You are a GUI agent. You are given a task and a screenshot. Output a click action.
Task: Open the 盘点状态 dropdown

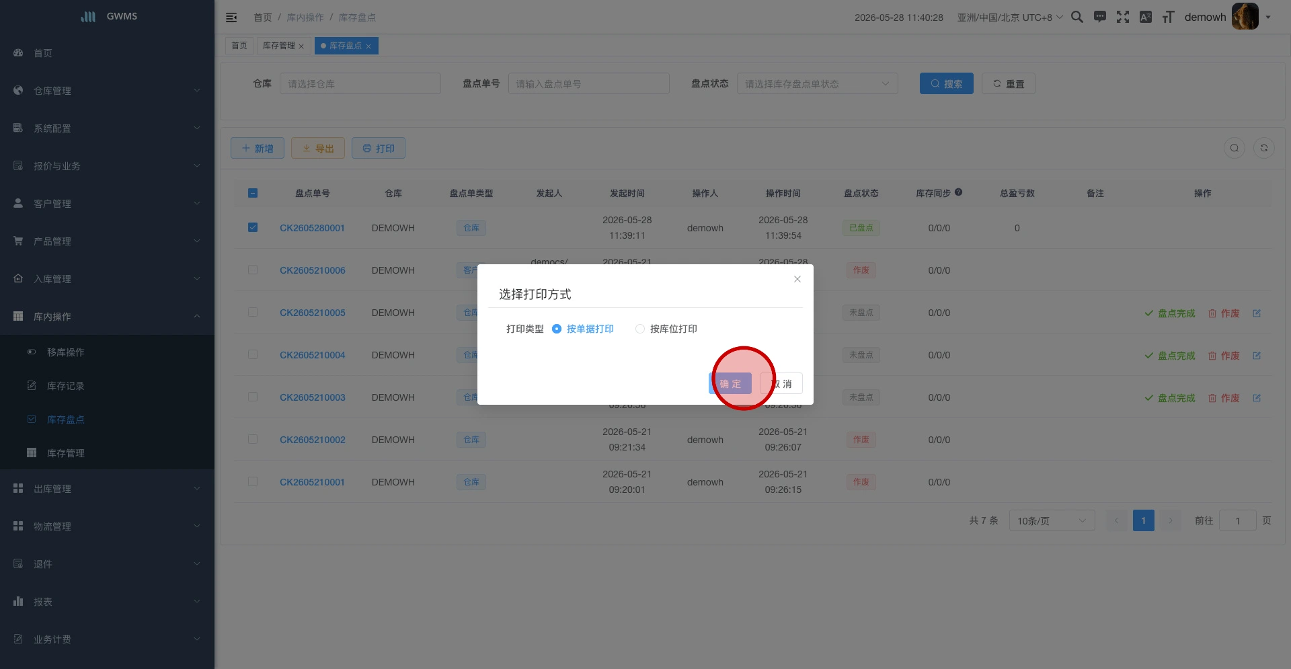pyautogui.click(x=817, y=83)
